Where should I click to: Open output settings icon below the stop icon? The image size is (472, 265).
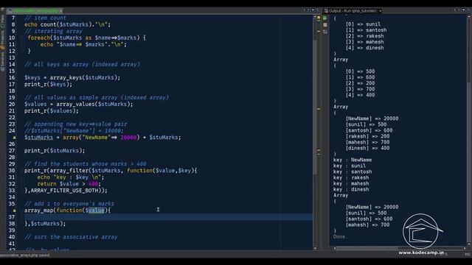(x=325, y=32)
